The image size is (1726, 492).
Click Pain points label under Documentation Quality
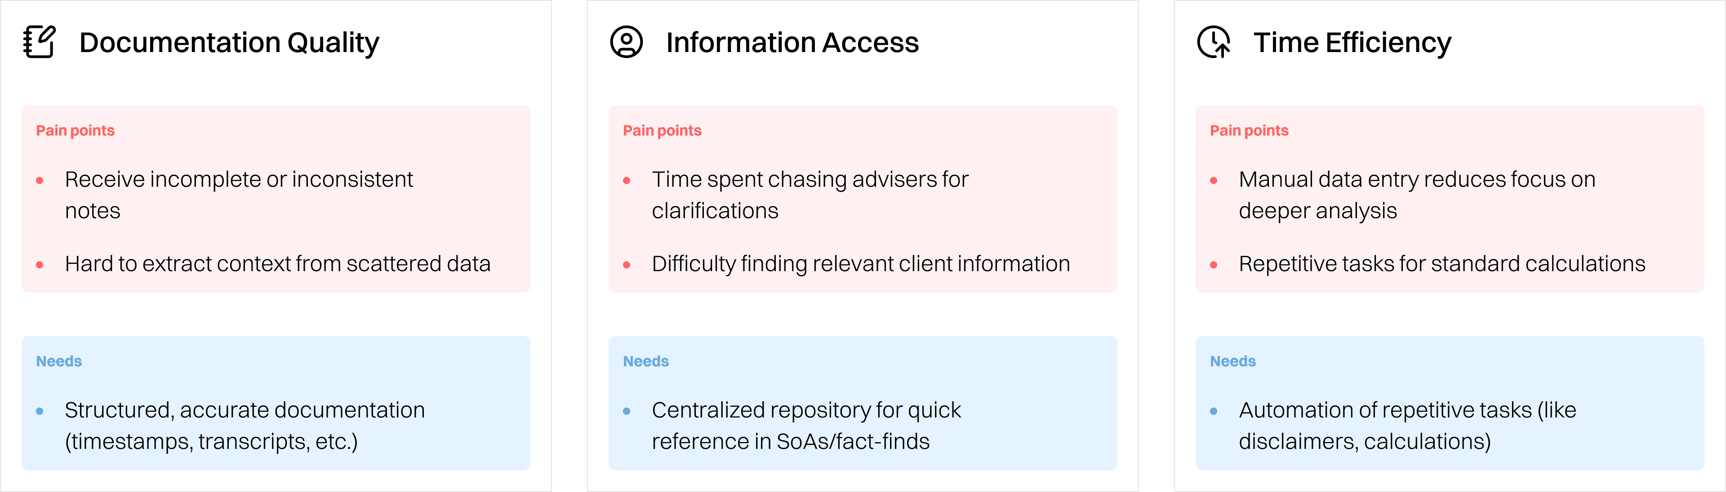point(75,131)
